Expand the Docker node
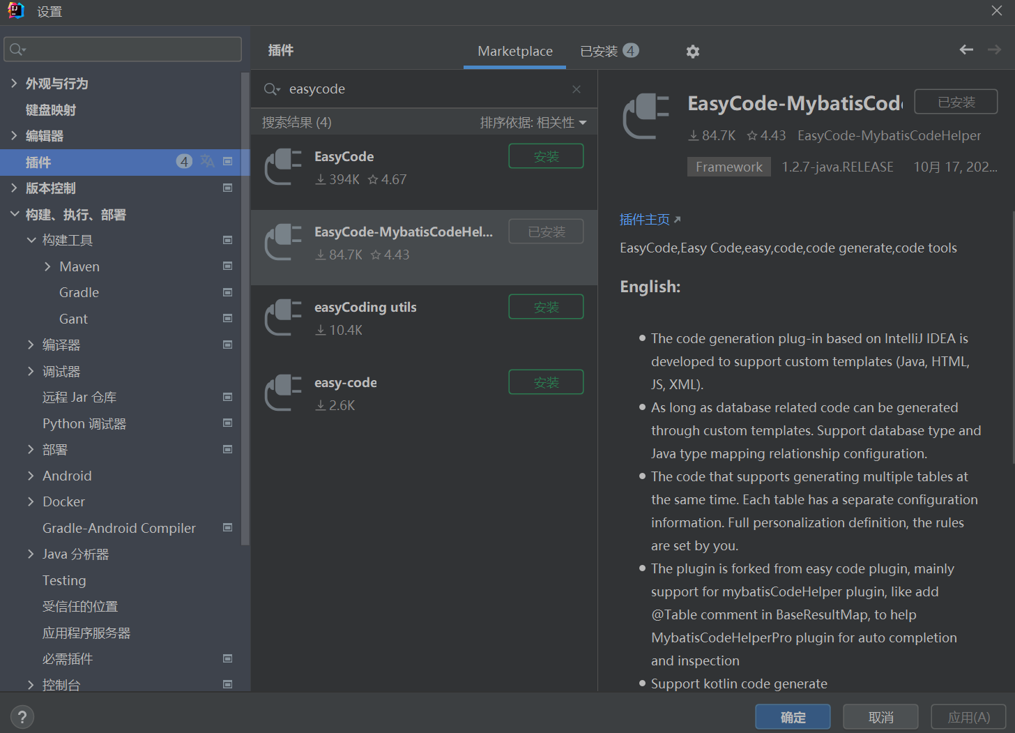Screen dimensions: 1015x733 click(x=31, y=501)
